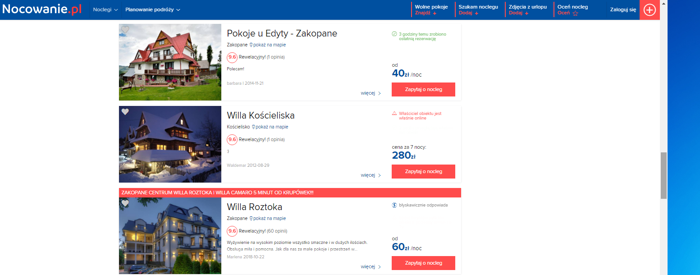700x275 pixels.
Task: Expand the Planowanie podróży dropdown
Action: click(153, 9)
